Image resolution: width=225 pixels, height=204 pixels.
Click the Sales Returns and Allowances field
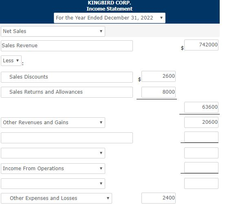(67, 92)
